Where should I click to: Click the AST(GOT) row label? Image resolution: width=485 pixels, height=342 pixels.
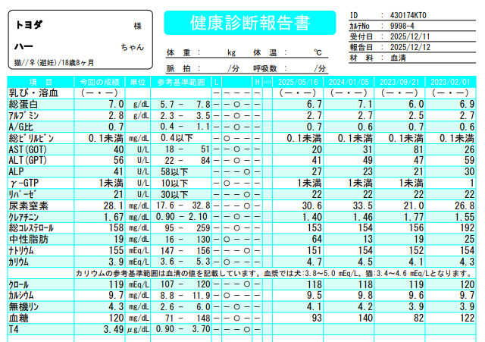pyautogui.click(x=27, y=149)
